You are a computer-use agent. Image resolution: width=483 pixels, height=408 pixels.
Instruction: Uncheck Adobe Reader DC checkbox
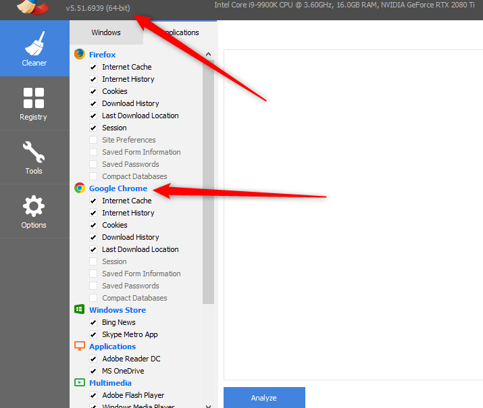93,359
